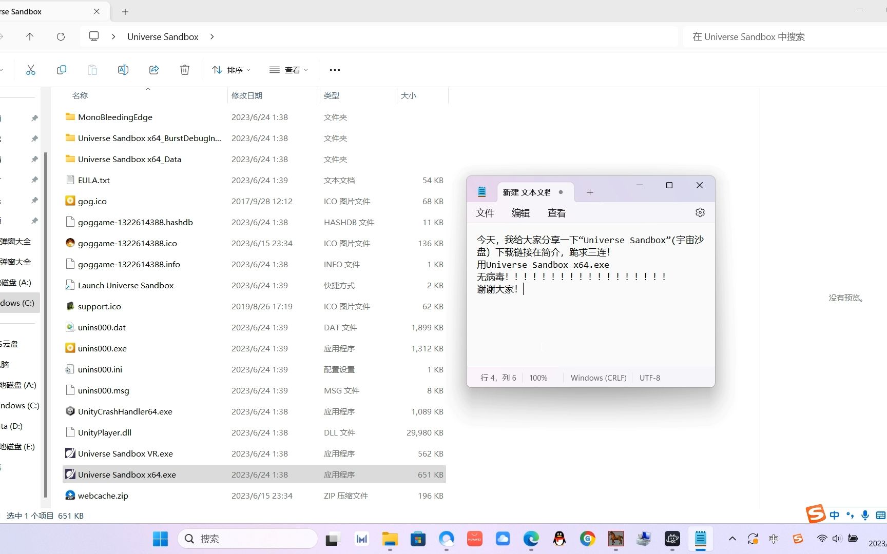Screen dimensions: 887x554
Task: Rename the selected file via toolbar icon
Action: point(123,70)
